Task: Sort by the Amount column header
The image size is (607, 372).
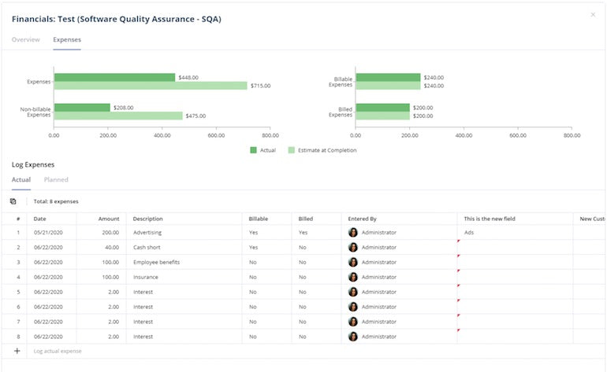Action: tap(109, 219)
